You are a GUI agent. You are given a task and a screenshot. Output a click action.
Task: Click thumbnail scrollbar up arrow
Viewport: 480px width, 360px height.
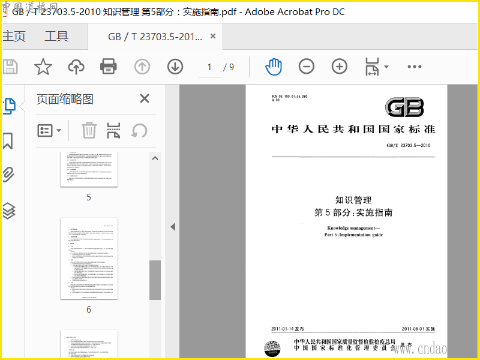click(x=155, y=158)
